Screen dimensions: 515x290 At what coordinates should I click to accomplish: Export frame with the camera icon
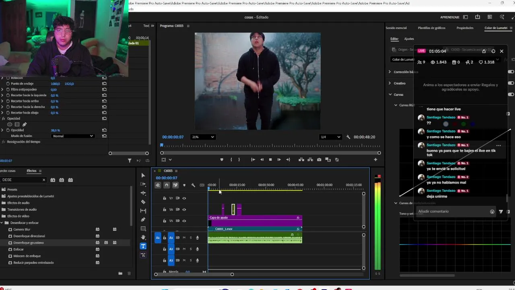coord(319,159)
